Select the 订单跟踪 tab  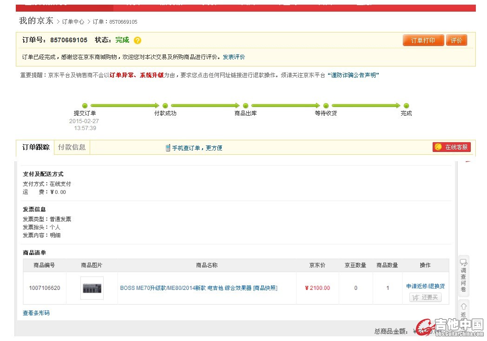[x=36, y=147]
